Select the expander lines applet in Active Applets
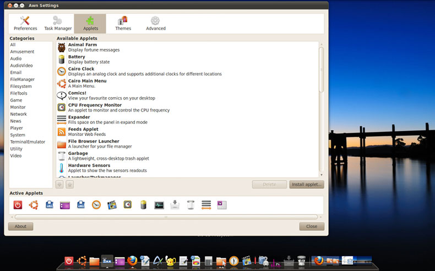Screen dimensions: 435x271 [x=206, y=205]
